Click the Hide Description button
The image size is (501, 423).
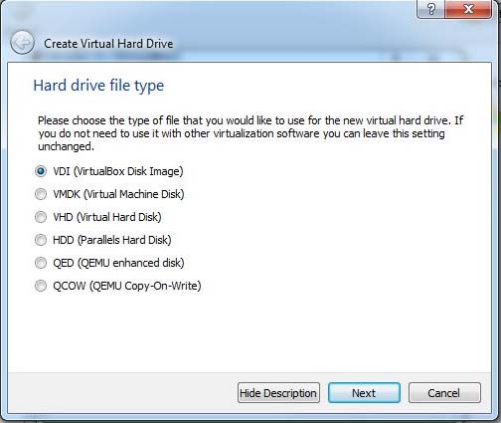tap(278, 393)
